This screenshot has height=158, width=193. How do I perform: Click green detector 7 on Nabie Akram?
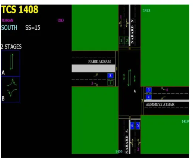(110, 83)
